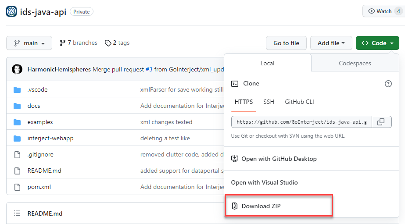Click the 'Use Git or checkout with SVN' hint text

288,136
